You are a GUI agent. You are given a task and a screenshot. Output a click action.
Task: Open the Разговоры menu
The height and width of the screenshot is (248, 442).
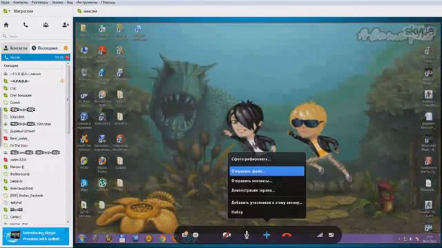pos(40,2)
